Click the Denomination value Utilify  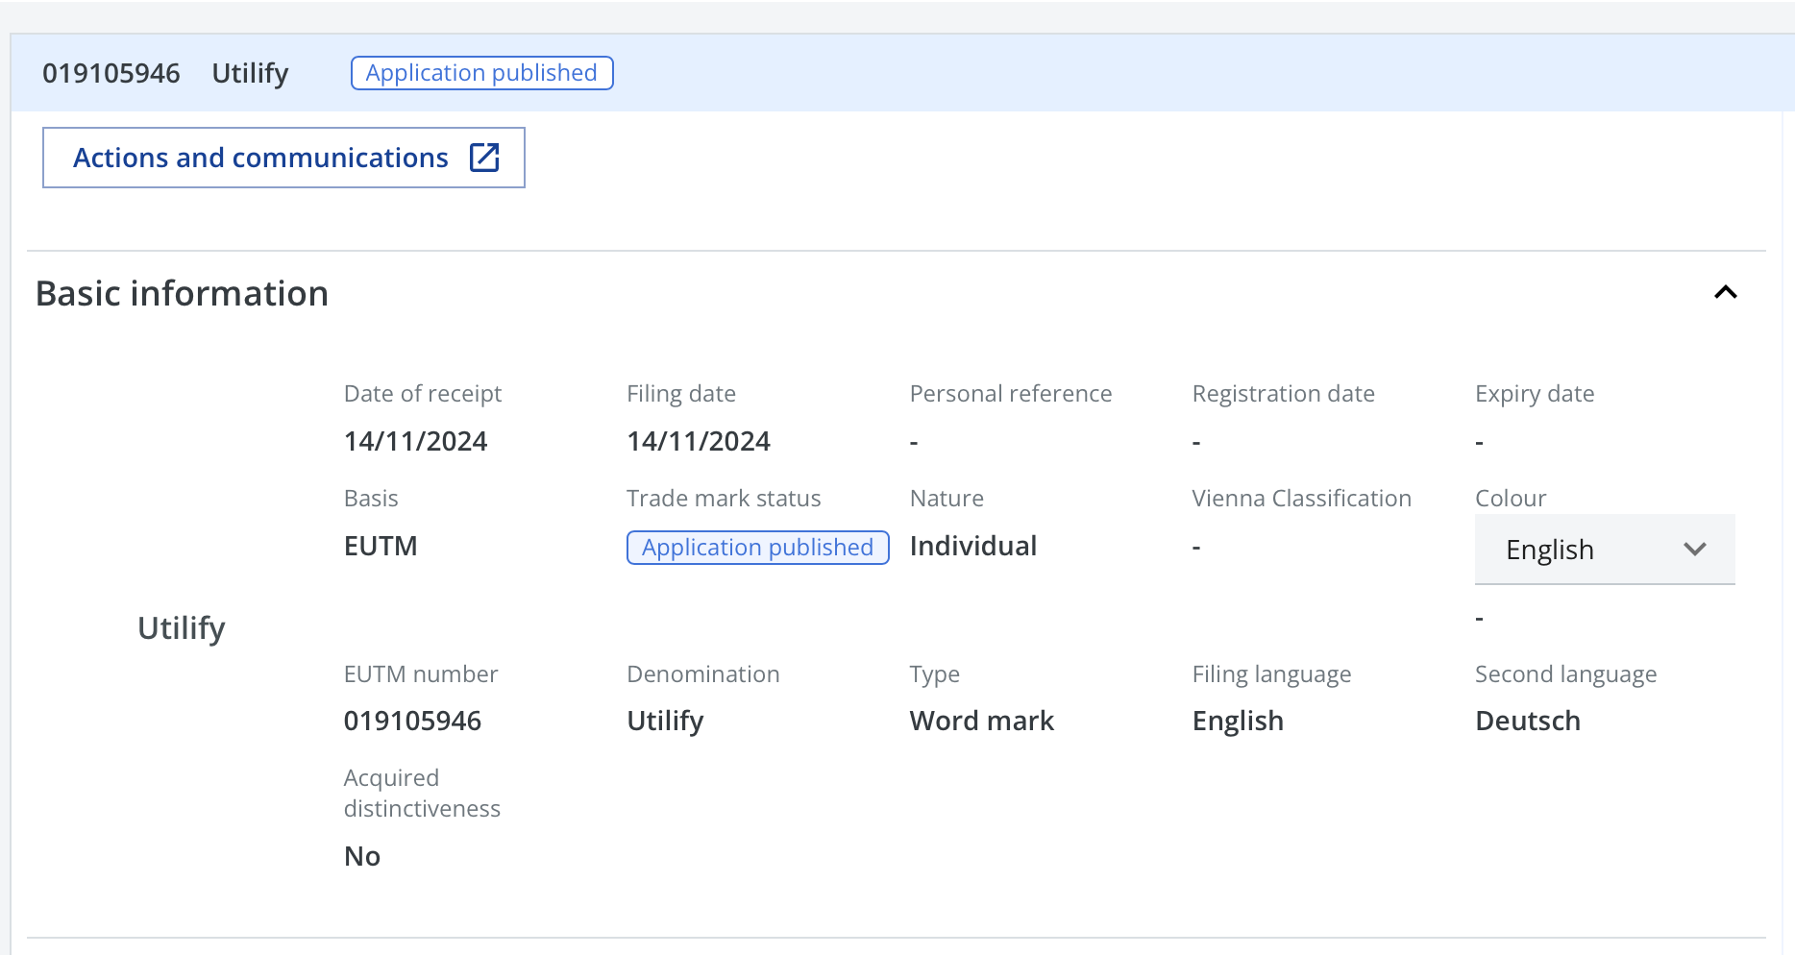[x=665, y=721]
